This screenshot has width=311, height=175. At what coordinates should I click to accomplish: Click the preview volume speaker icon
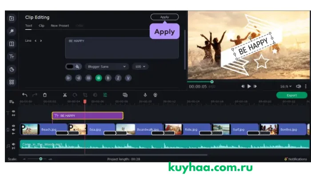299,87
